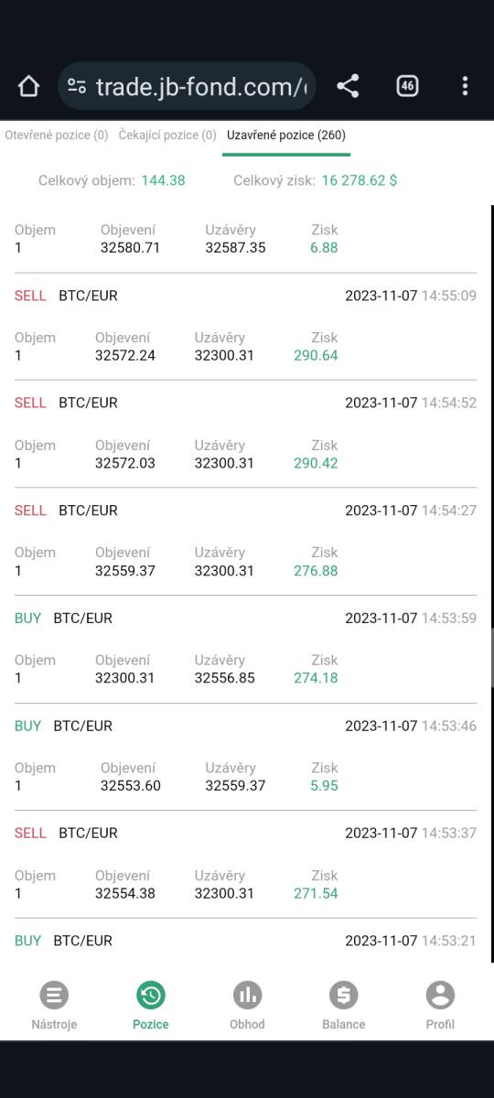The height and width of the screenshot is (1098, 494).
Task: Open BUY BTC/EUR trade from 14:53:59
Action: click(245, 649)
